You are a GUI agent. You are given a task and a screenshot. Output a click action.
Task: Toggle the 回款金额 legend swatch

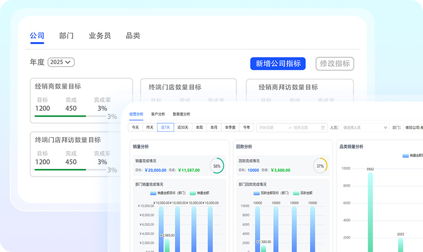[296, 193]
